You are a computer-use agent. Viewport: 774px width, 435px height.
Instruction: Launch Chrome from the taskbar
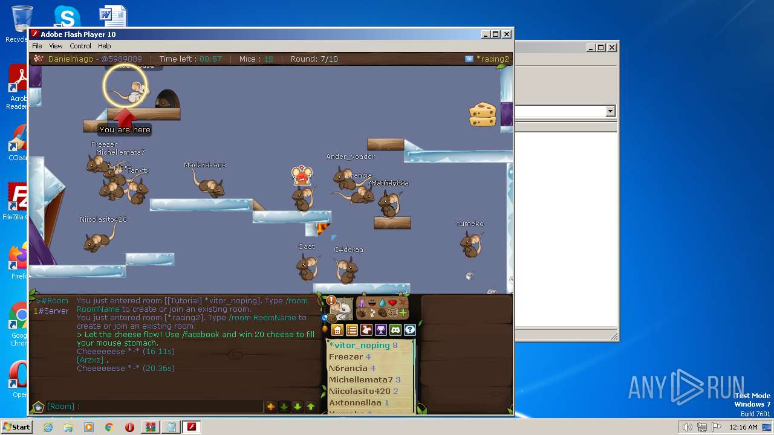(x=109, y=427)
